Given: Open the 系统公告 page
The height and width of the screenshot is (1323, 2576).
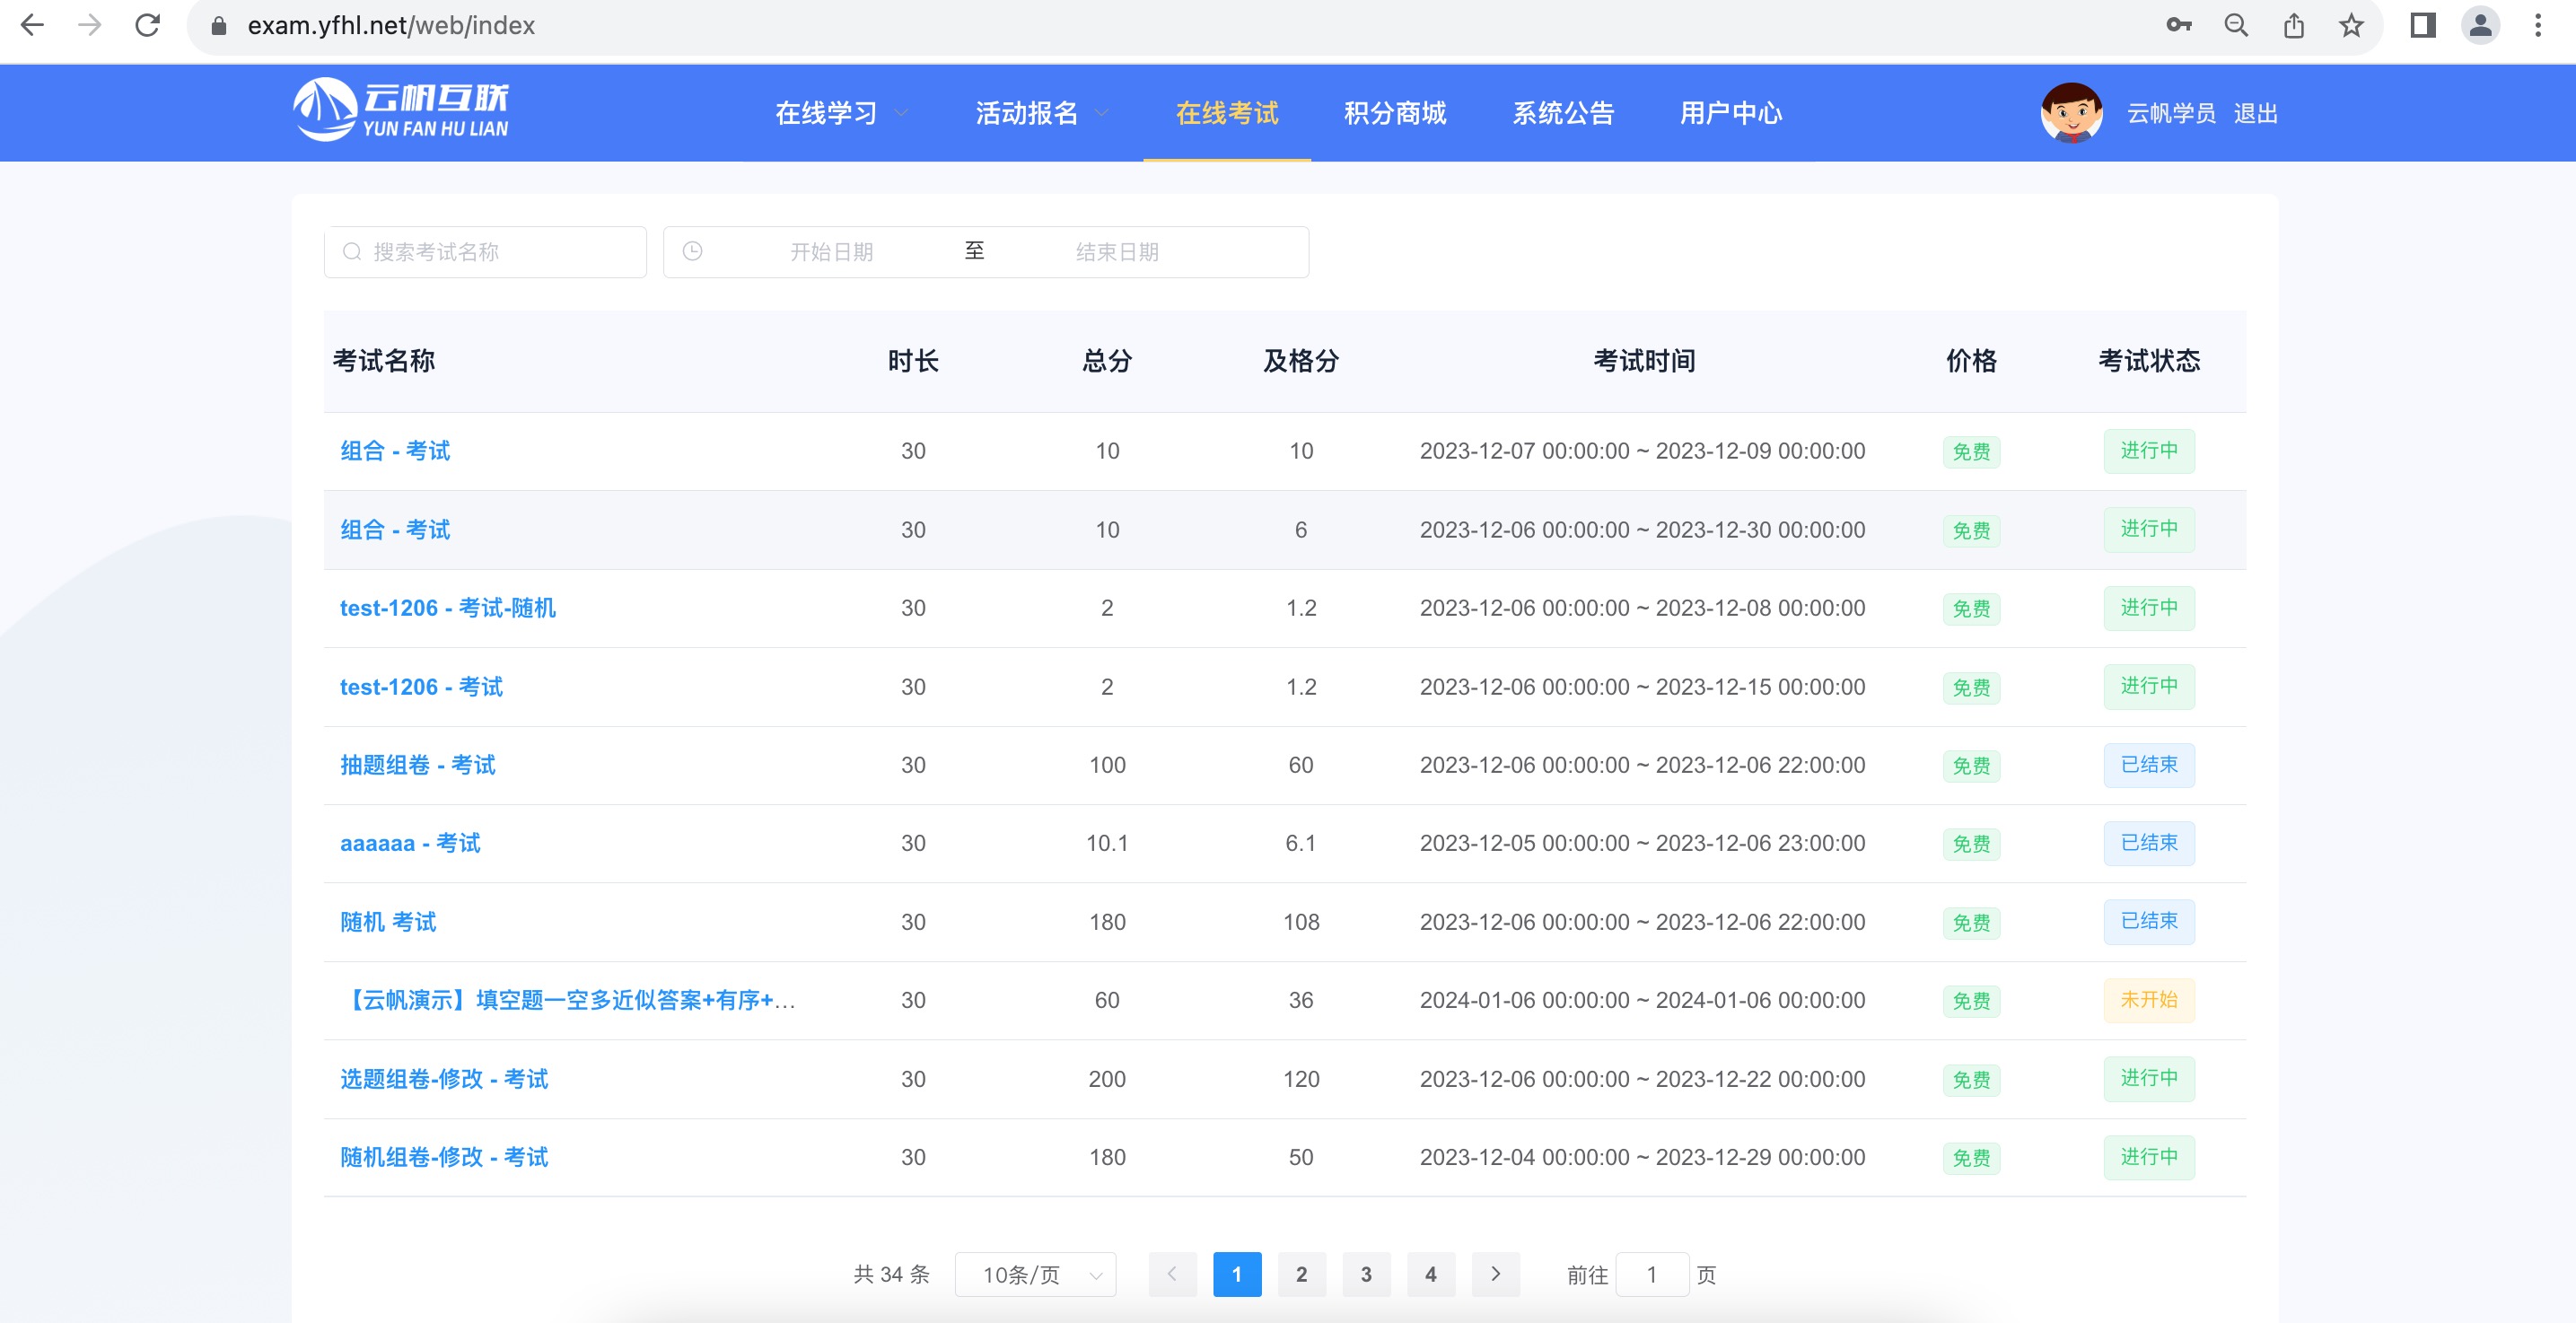Looking at the screenshot, I should point(1563,113).
